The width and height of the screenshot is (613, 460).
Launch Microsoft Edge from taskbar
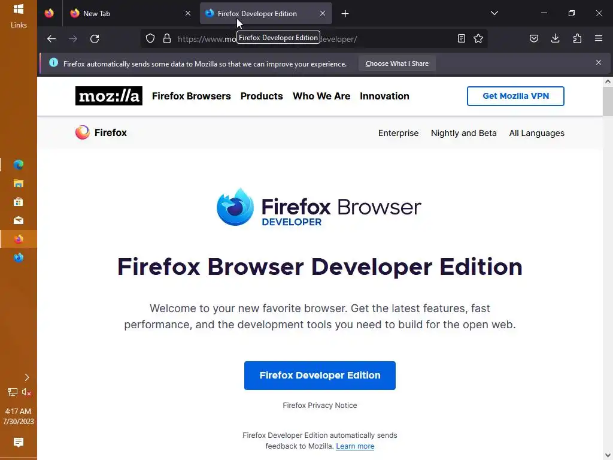coord(19,165)
